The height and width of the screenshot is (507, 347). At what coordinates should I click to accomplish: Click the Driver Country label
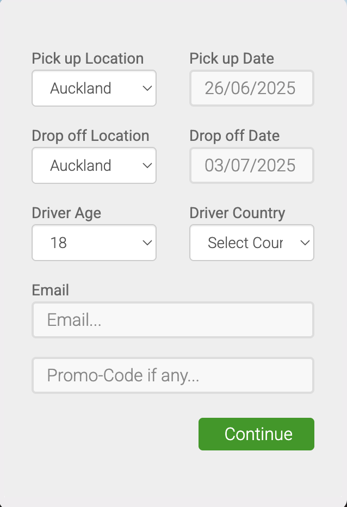[x=237, y=213]
